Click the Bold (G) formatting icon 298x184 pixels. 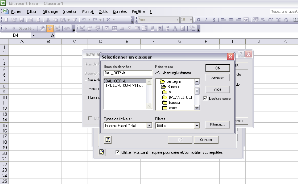tap(199, 20)
